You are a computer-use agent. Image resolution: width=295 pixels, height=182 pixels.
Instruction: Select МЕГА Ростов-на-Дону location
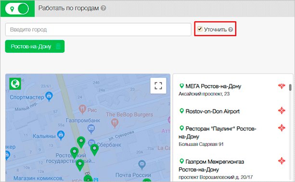pos(213,86)
